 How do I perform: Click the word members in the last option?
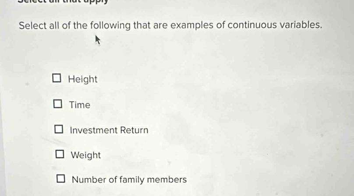tap(167, 179)
